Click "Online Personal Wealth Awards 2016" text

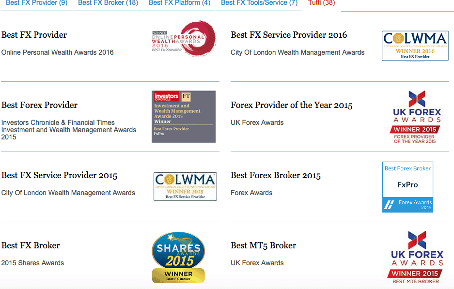point(57,52)
